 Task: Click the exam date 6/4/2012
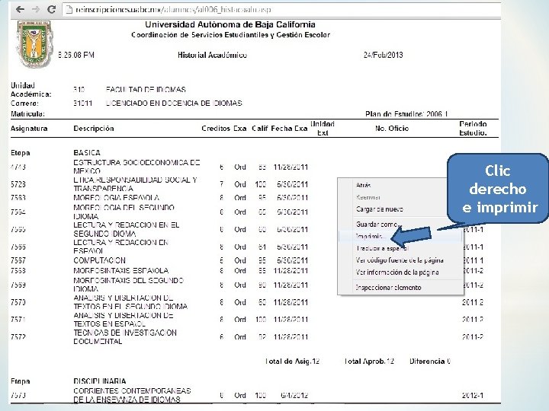[x=294, y=395]
